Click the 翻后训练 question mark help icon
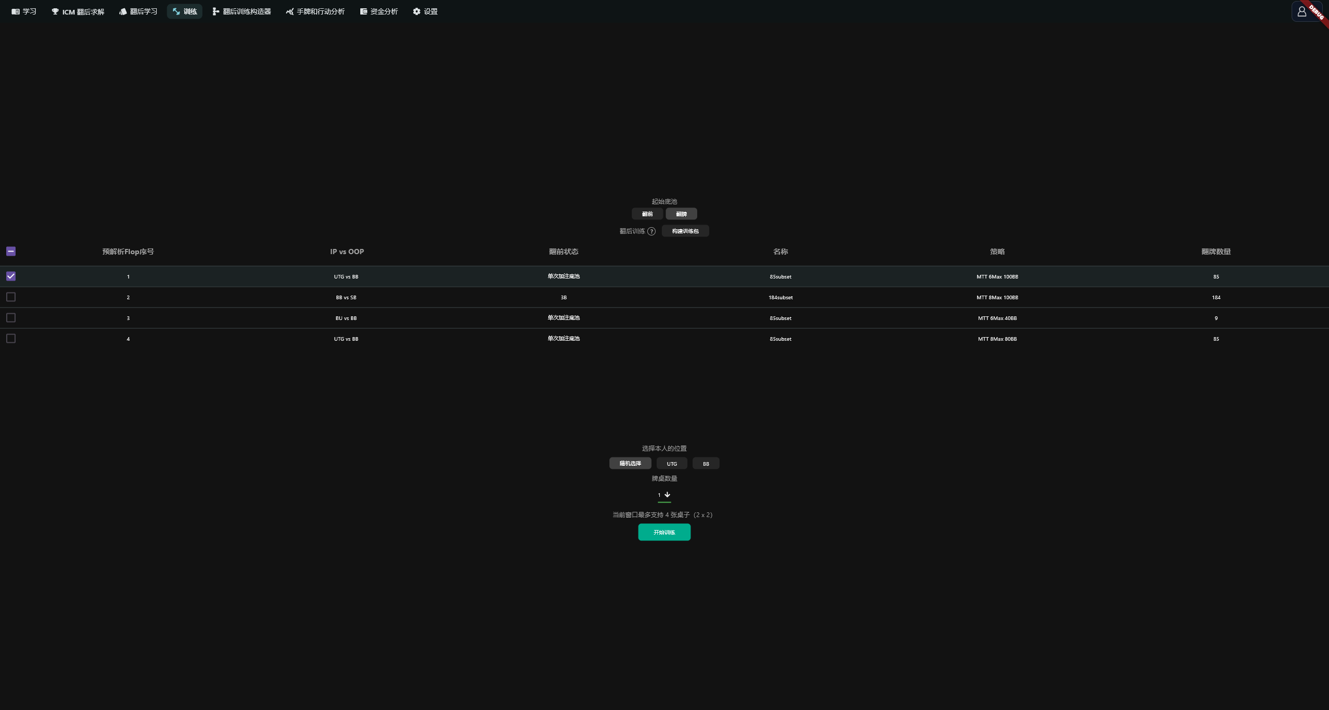This screenshot has height=710, width=1329. [652, 231]
